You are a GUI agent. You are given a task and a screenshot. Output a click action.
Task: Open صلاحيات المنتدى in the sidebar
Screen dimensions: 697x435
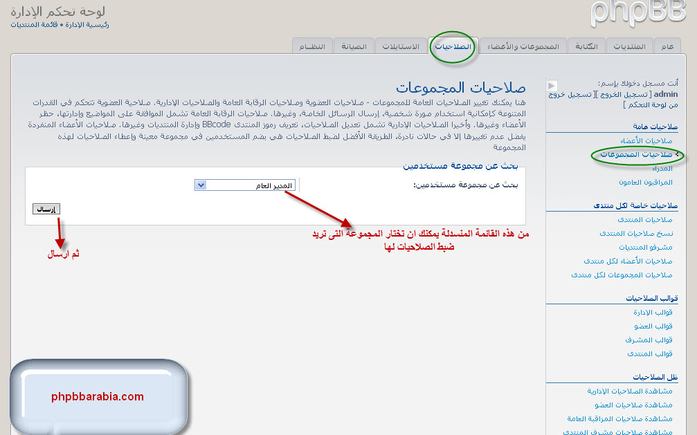645,219
